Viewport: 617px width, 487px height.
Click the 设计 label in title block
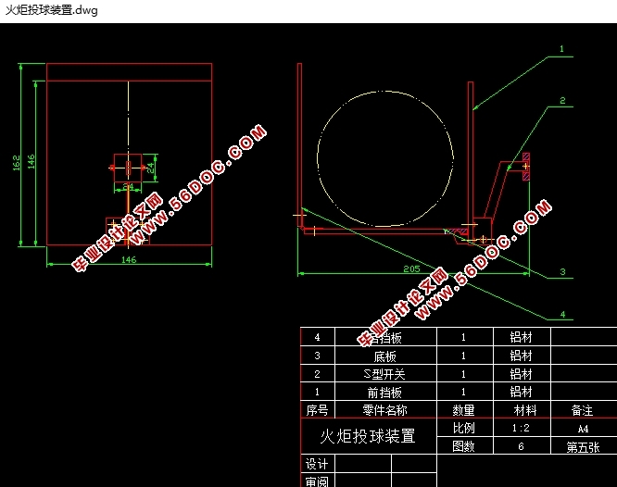[317, 464]
